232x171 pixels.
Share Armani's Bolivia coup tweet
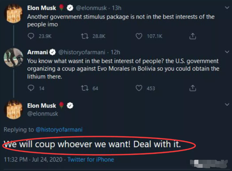click(192, 88)
